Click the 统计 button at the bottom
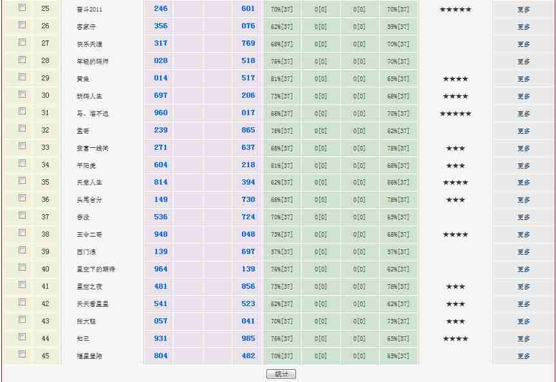556x382 pixels. [x=281, y=374]
